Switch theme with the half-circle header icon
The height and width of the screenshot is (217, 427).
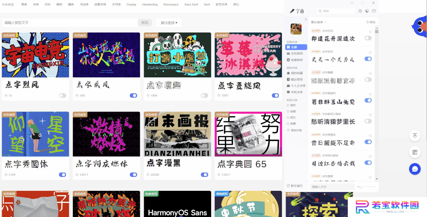click(367, 11)
